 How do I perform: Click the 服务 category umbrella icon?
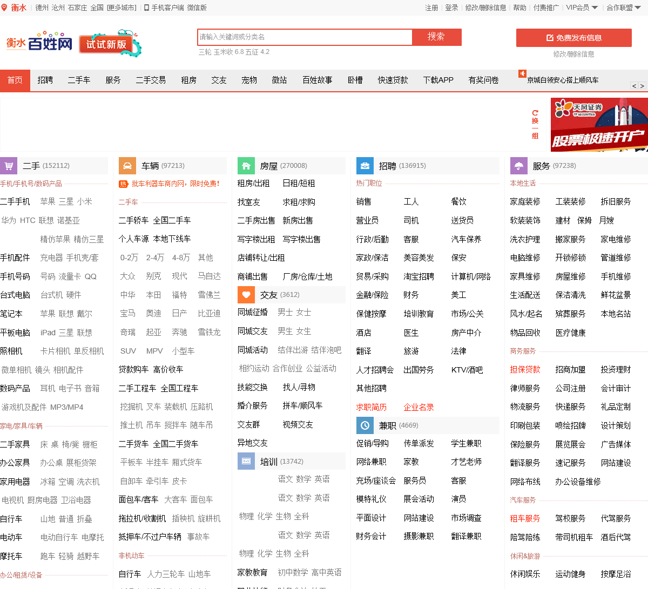point(519,166)
